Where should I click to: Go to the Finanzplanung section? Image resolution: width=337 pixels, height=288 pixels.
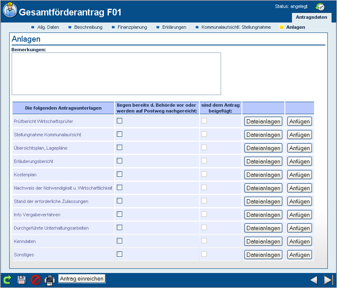[132, 27]
